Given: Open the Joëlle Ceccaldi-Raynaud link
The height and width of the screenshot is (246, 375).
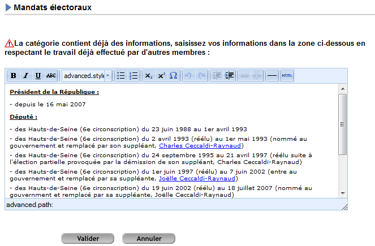Looking at the screenshot, I should point(192,178).
